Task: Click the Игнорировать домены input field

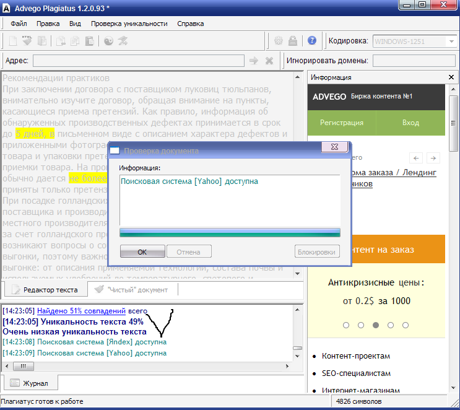Action: pos(414,61)
